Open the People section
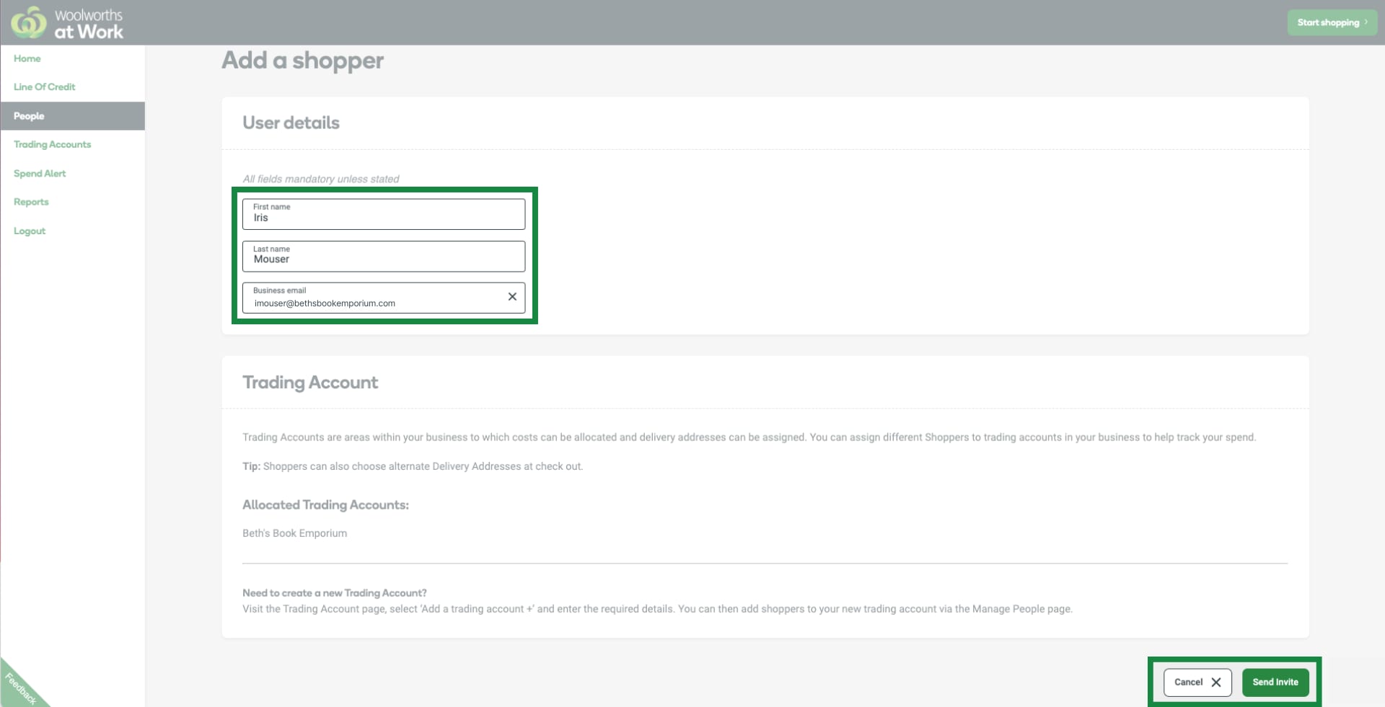The image size is (1385, 707). (x=30, y=115)
